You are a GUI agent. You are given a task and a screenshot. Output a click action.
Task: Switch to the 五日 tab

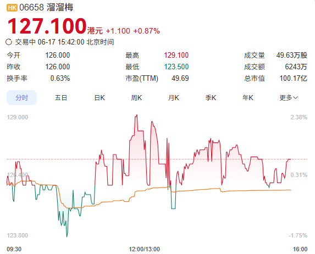(61, 98)
